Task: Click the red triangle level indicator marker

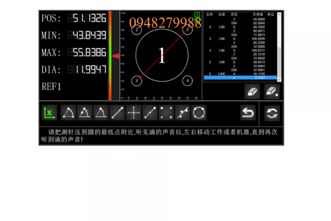Action: pos(115,56)
